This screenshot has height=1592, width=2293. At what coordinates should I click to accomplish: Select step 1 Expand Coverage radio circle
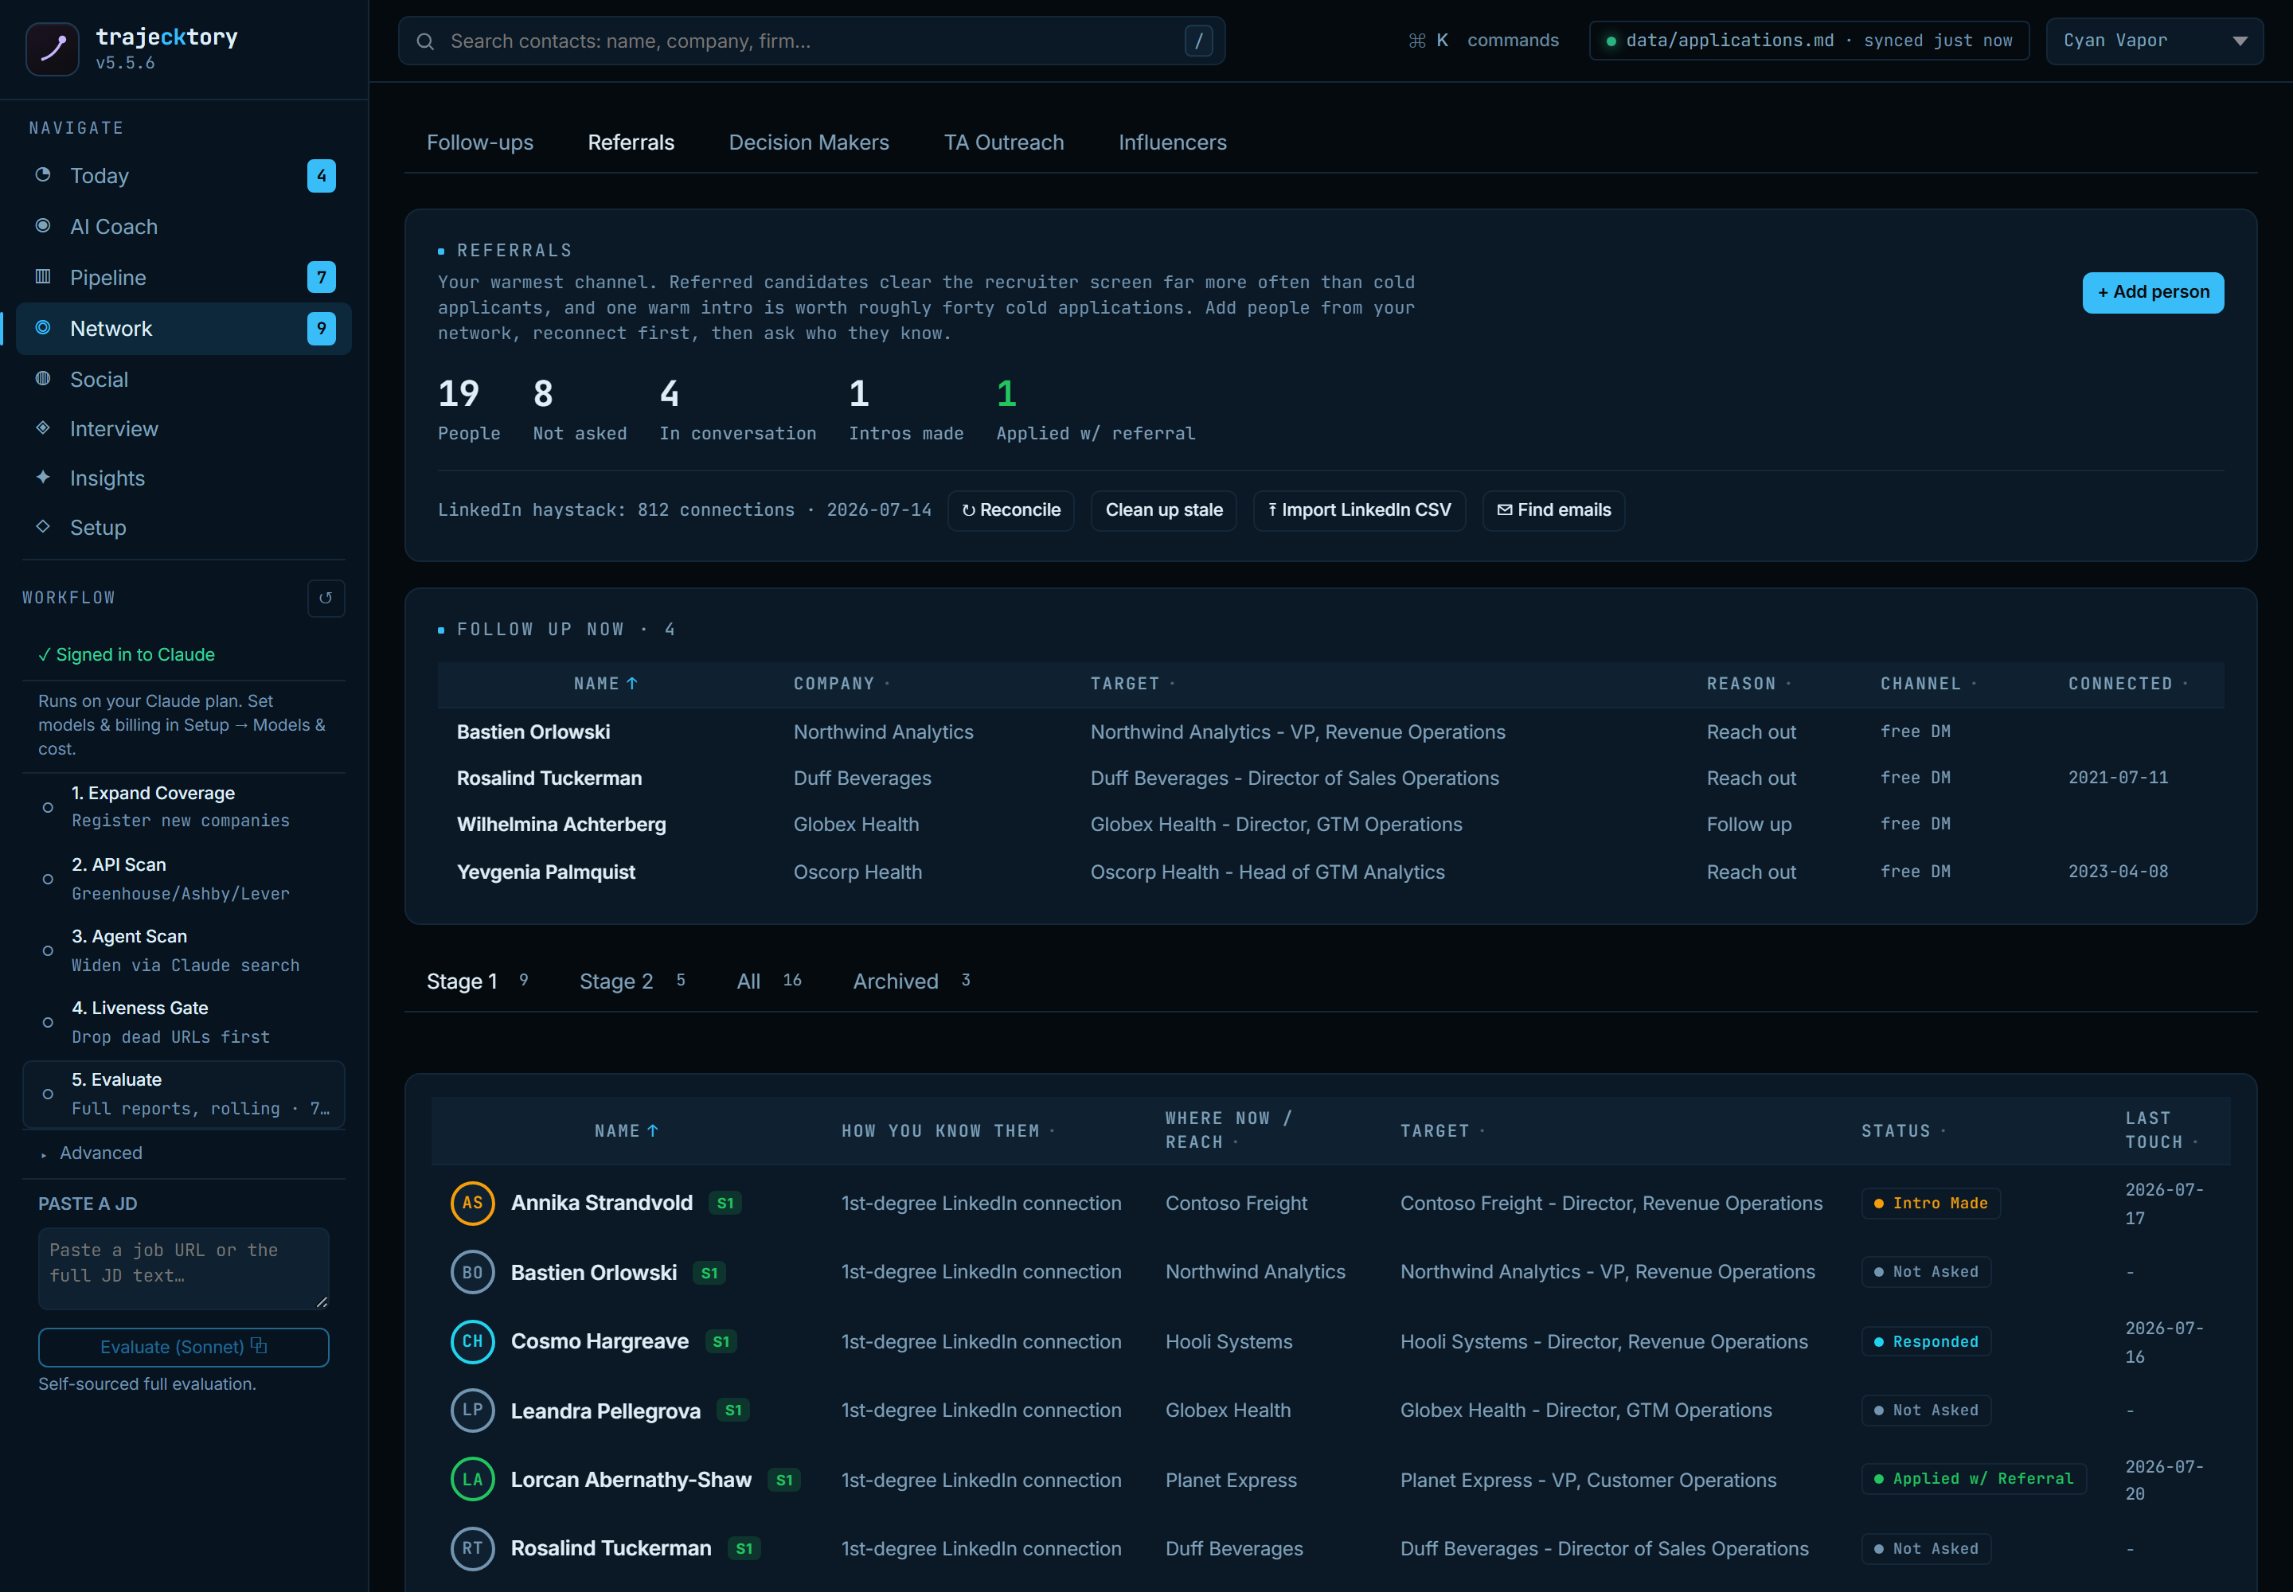(x=48, y=807)
